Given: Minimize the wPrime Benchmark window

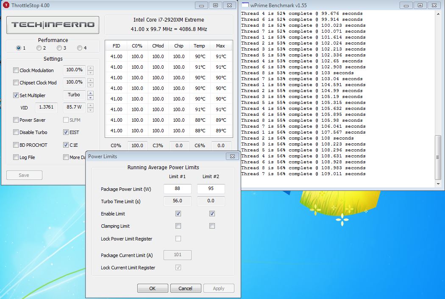Looking at the screenshot, I should pyautogui.click(x=406, y=5).
